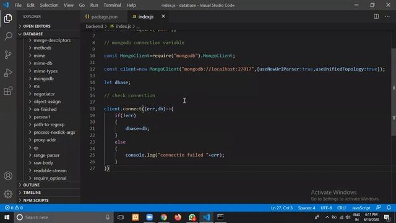Change indentation via Spaces: 4
396x223 pixels.
[306, 208]
